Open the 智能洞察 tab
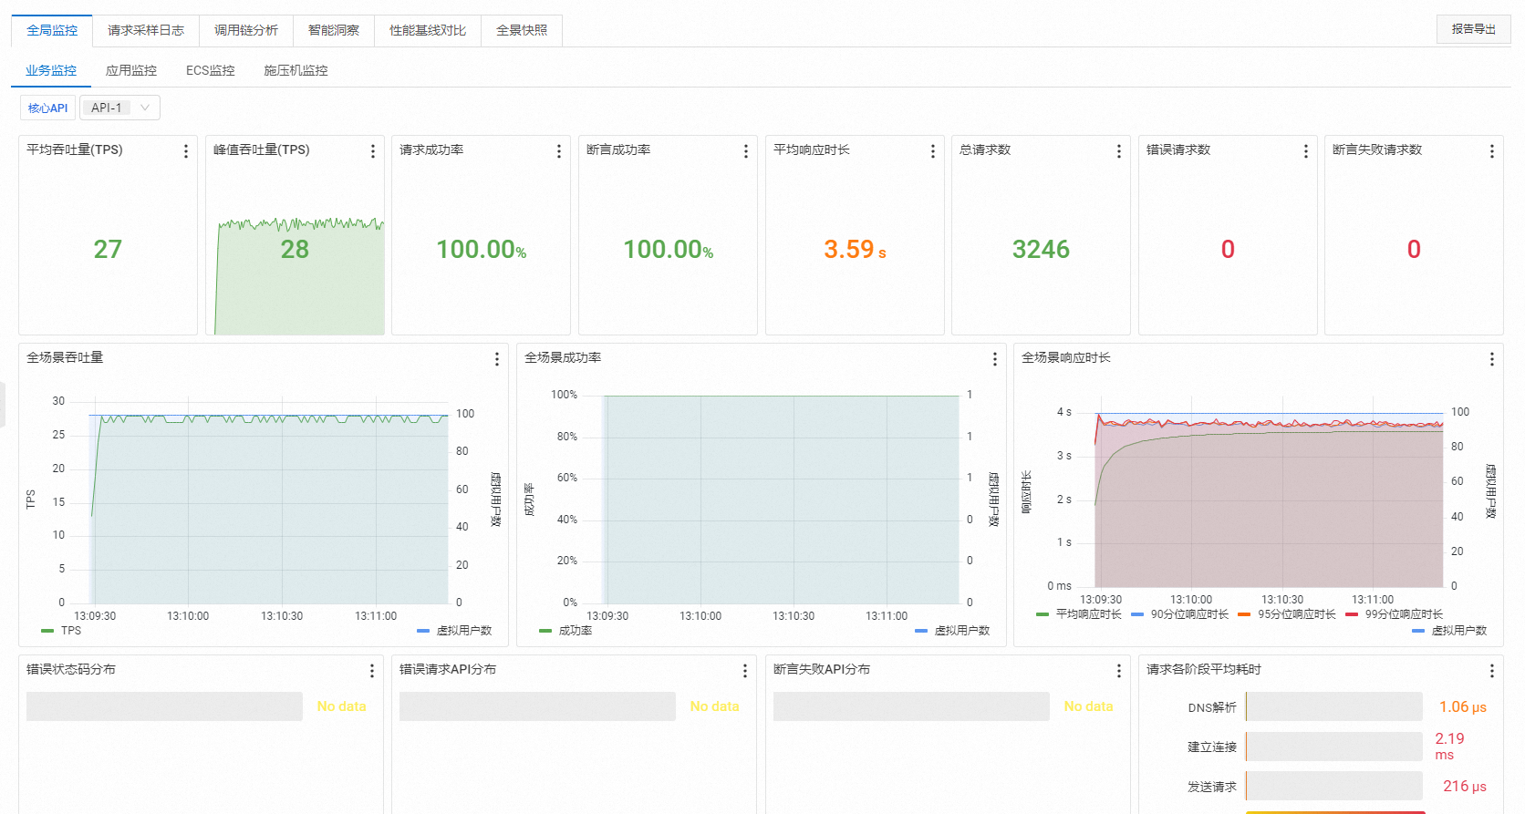Viewport: 1525px width, 814px height. click(334, 30)
